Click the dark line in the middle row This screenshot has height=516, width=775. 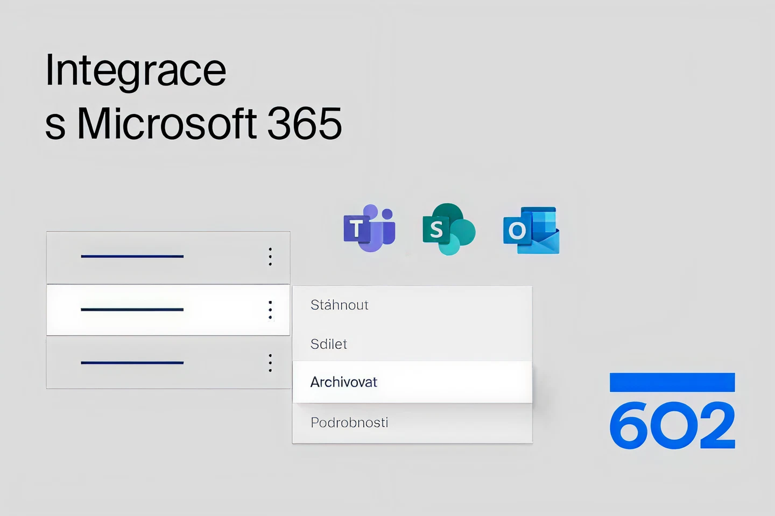[x=132, y=310]
